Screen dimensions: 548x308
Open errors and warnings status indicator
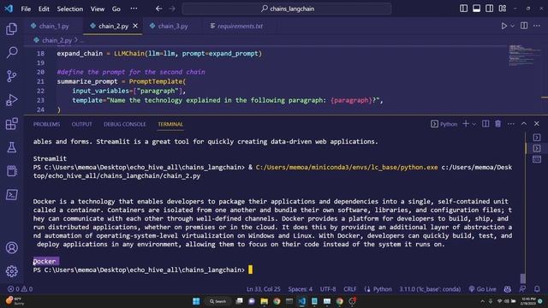click(20, 289)
